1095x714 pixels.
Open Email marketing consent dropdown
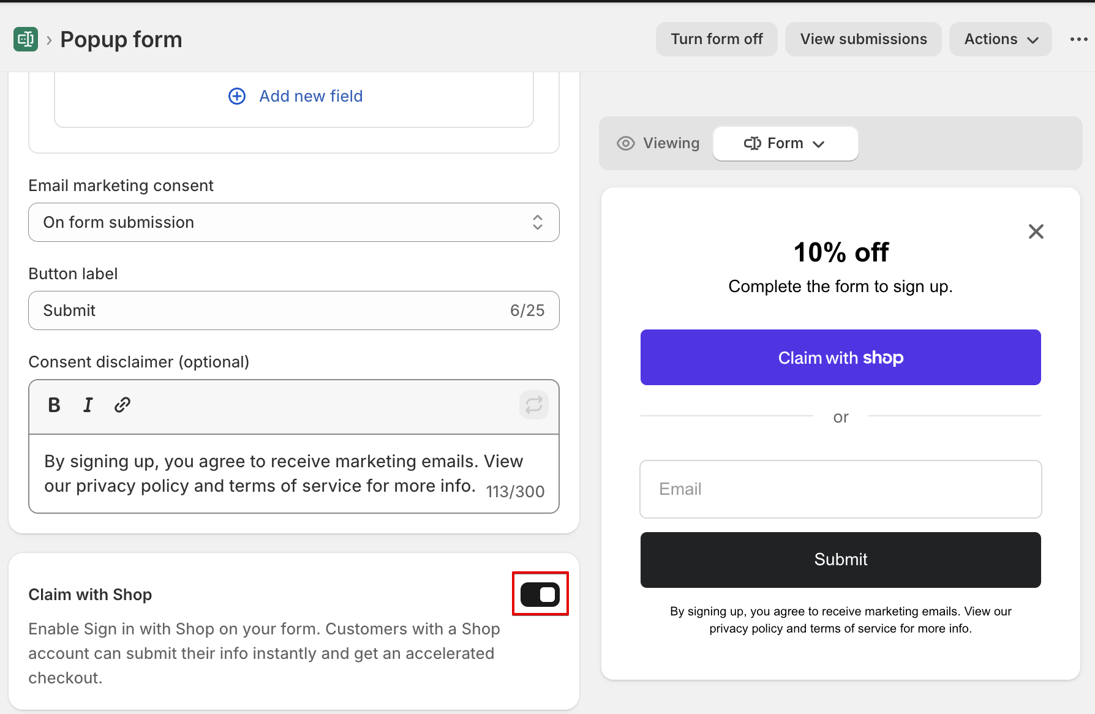pyautogui.click(x=294, y=222)
